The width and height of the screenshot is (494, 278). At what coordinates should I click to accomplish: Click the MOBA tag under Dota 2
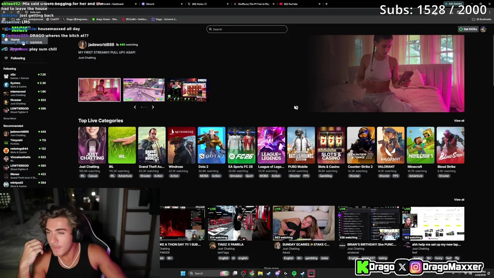(204, 176)
